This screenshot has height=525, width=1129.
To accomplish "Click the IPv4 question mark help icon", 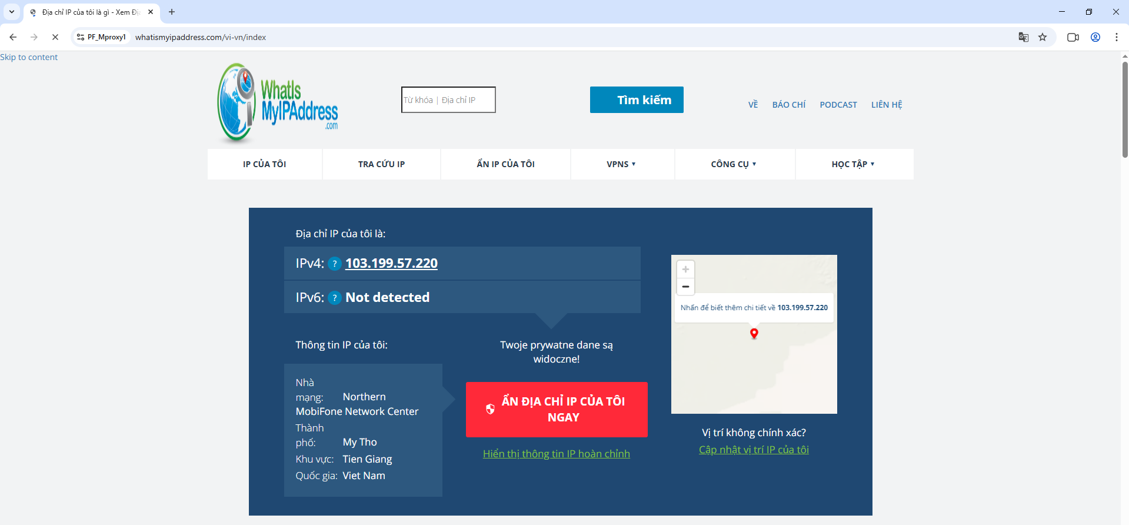I will (x=334, y=264).
